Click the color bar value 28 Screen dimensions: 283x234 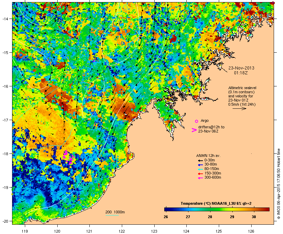[x=210, y=217]
